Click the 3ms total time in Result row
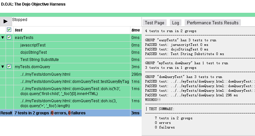Viewport: 255px width, 136px height. pos(135,113)
